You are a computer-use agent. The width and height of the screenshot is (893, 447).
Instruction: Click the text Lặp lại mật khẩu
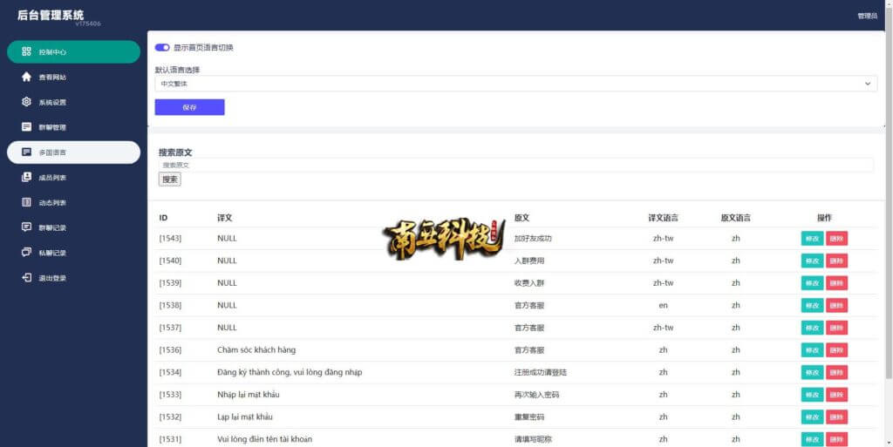pos(245,417)
